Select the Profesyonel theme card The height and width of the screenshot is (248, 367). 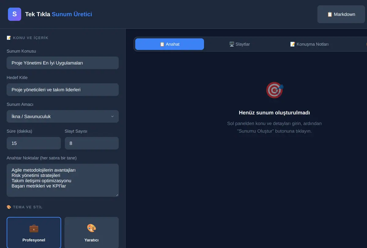[x=34, y=232]
